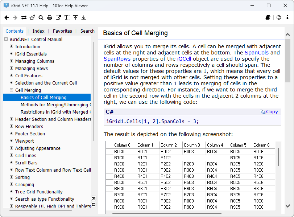
Task: Click the Column 3 header in screenshot grid
Action: pos(194,145)
